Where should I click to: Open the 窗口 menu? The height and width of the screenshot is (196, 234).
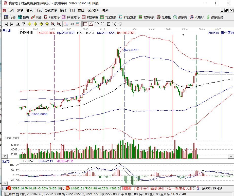coord(81,11)
